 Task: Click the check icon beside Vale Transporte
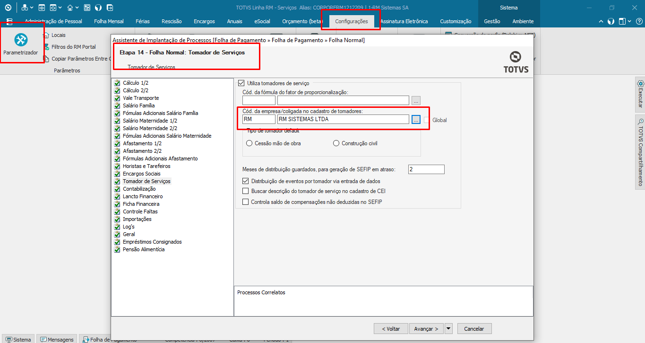point(117,98)
